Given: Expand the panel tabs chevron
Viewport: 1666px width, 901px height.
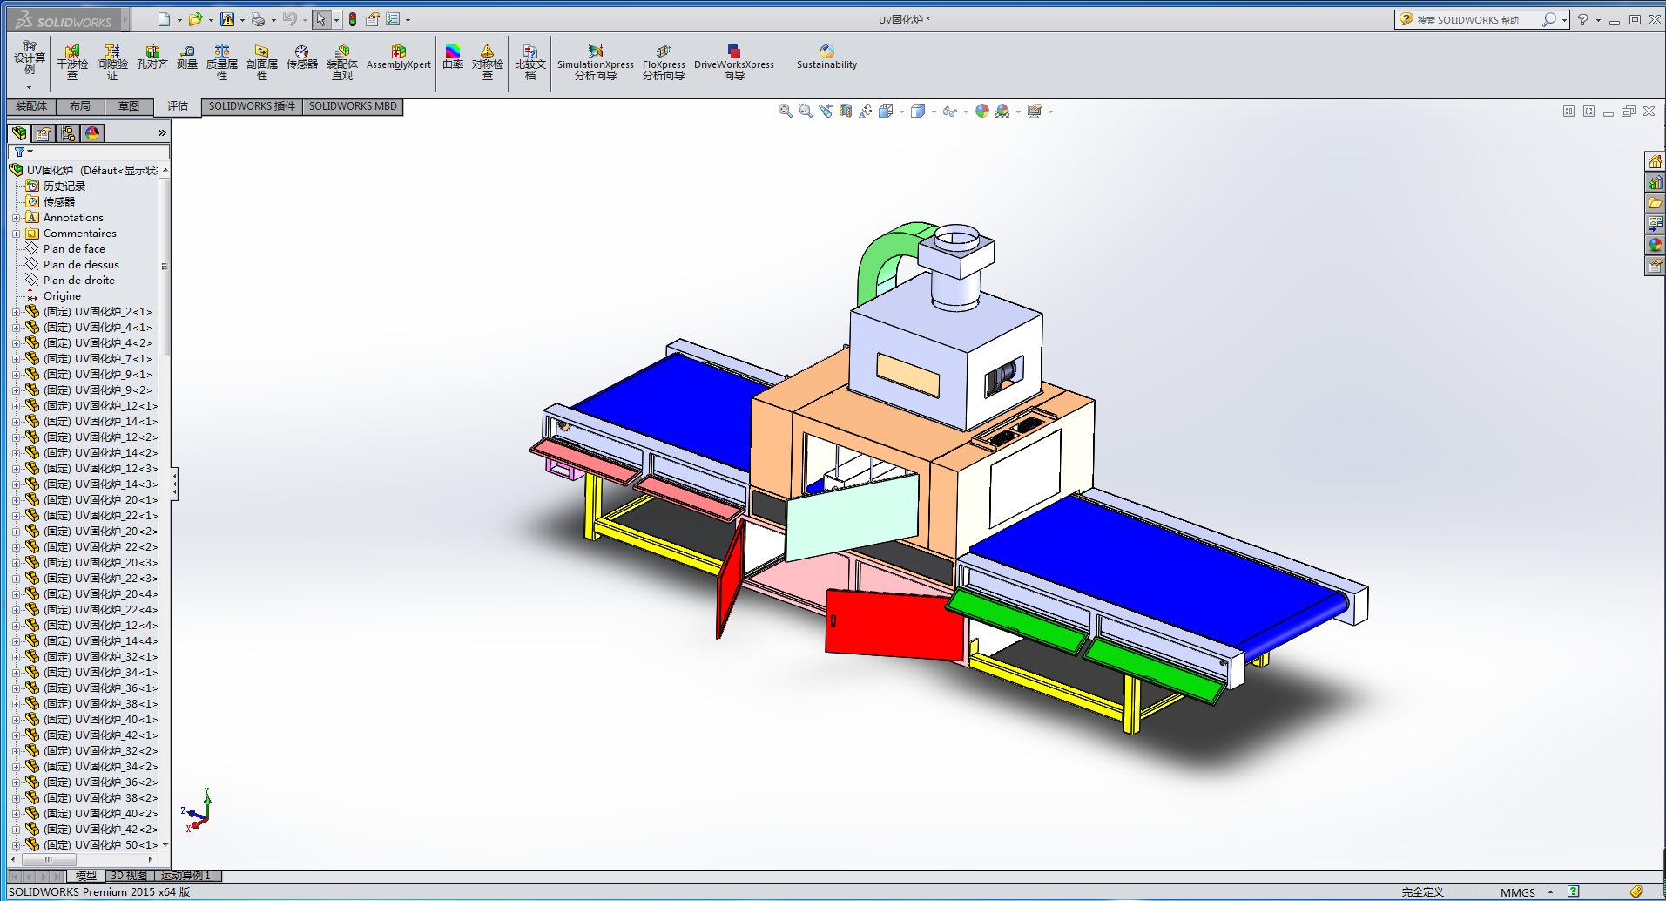Looking at the screenshot, I should click(x=162, y=133).
